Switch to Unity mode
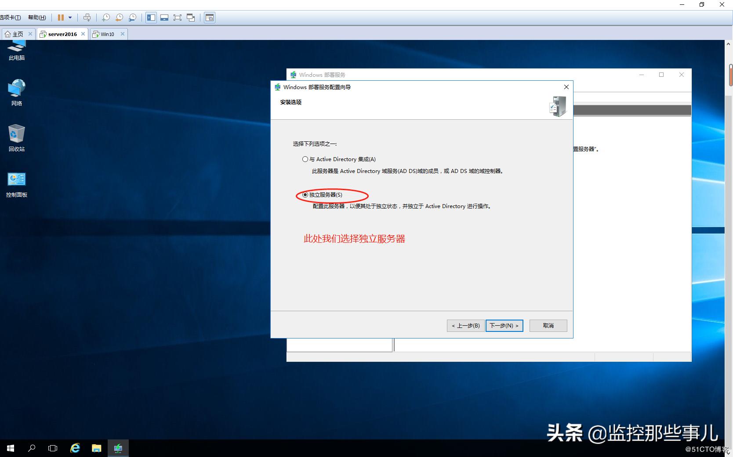The width and height of the screenshot is (733, 457). click(191, 18)
